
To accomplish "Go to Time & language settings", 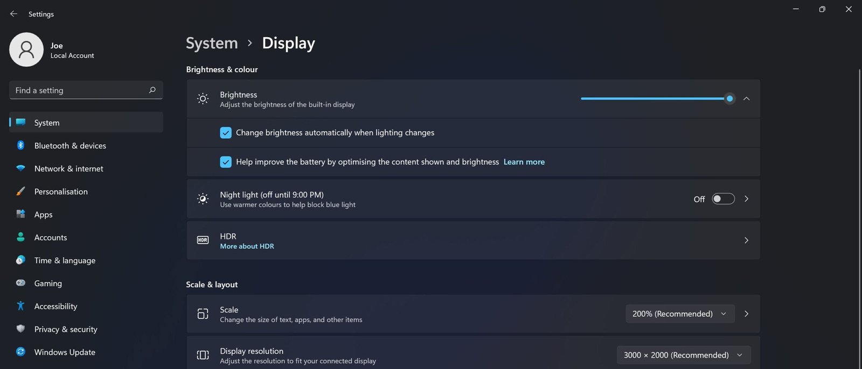I will pos(65,260).
